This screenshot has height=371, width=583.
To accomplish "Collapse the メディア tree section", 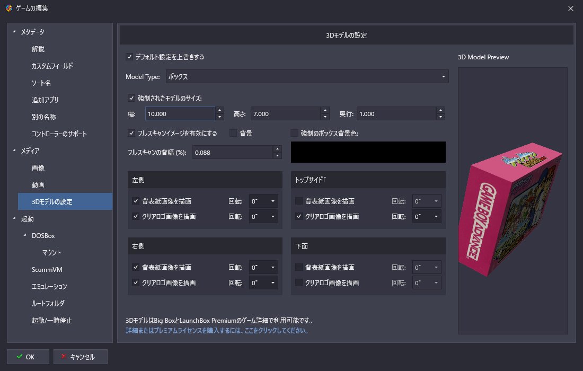I will [14, 151].
